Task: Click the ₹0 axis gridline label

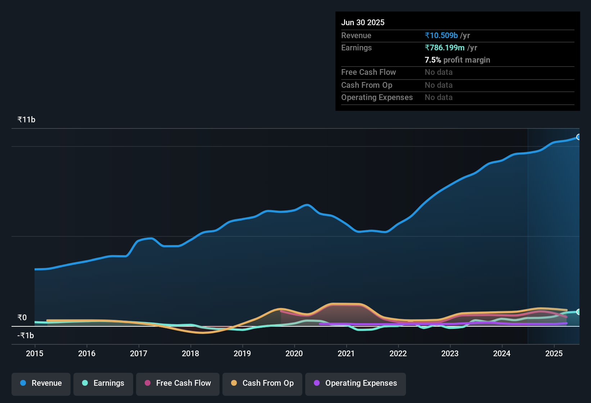Action: click(22, 318)
